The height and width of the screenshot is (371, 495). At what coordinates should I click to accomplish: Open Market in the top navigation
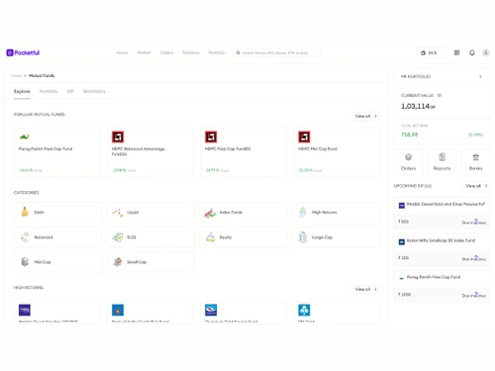(x=144, y=52)
